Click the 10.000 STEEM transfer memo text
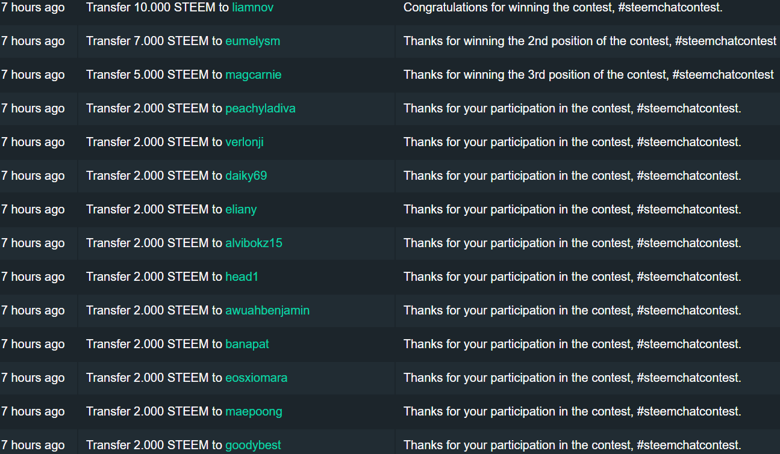The height and width of the screenshot is (454, 780). tap(563, 7)
